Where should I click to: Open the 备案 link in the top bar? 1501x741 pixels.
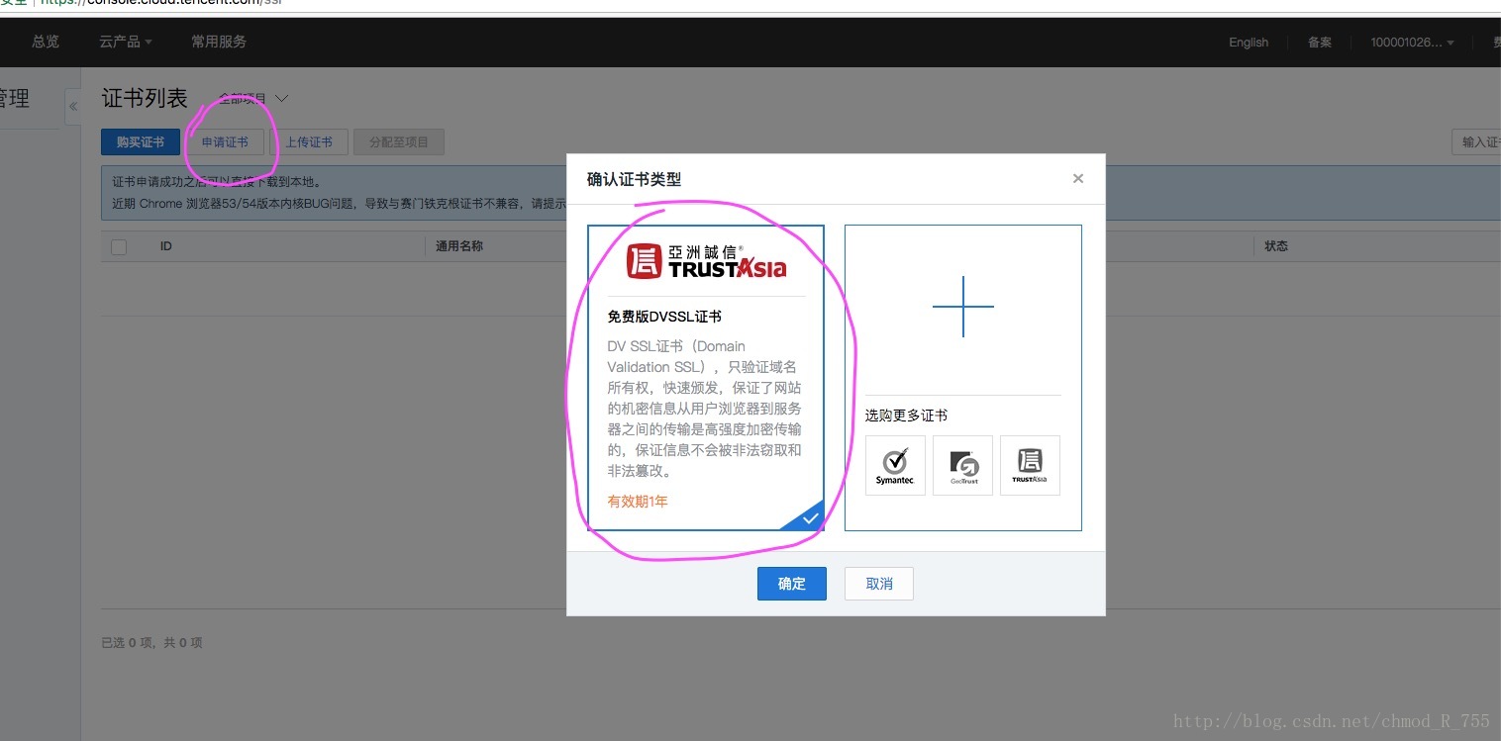(1320, 43)
